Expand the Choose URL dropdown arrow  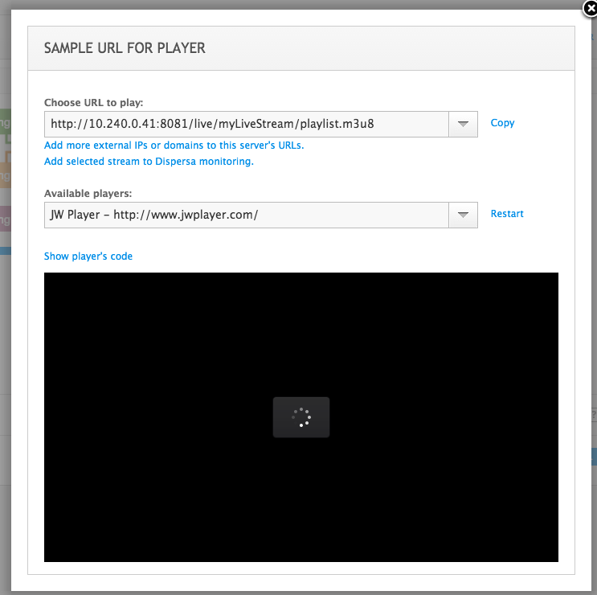[x=463, y=124]
